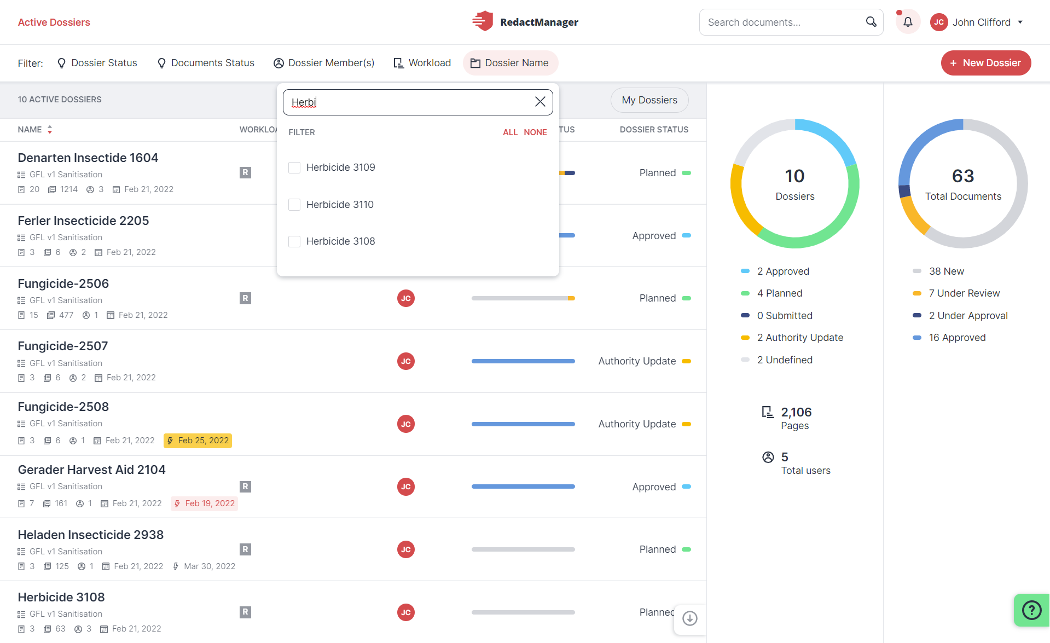Screen dimensions: 1050x643
Task: Open the notifications bell
Action: click(908, 22)
